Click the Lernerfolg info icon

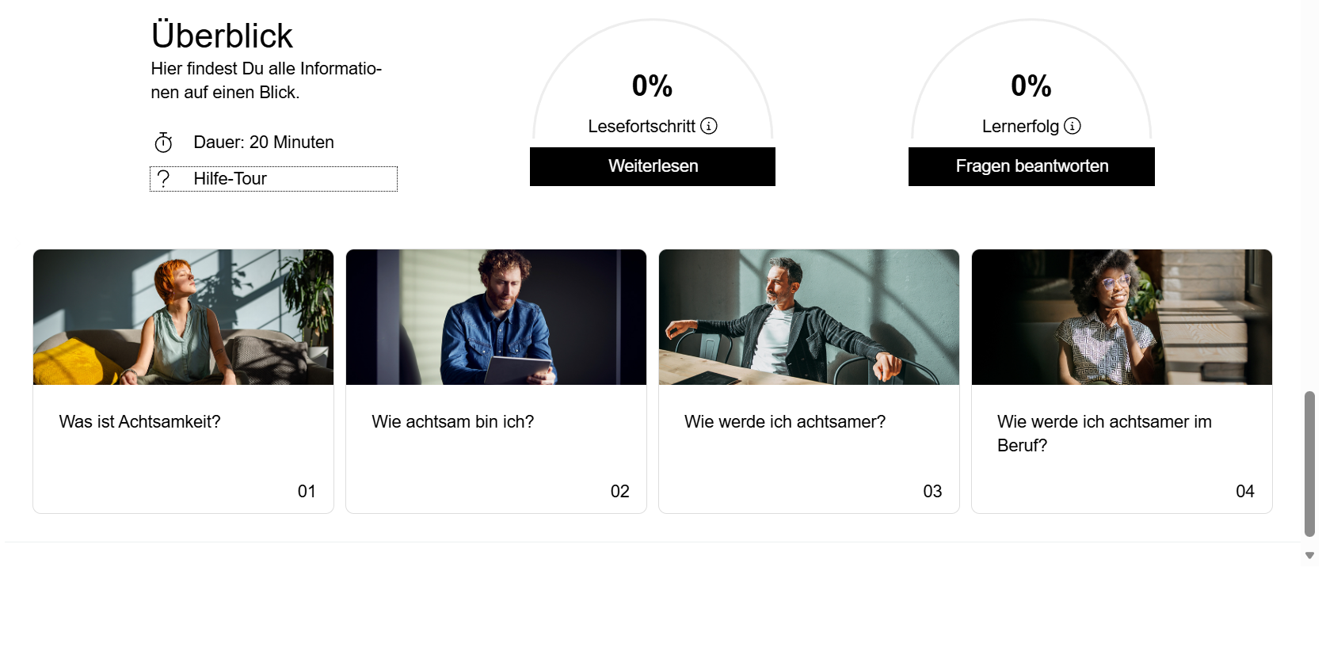click(x=1072, y=126)
